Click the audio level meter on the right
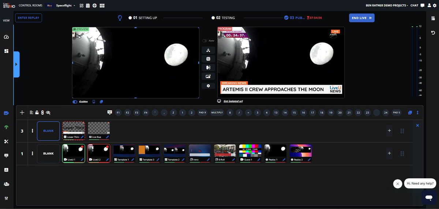This screenshot has height=209, width=439. click(x=415, y=61)
